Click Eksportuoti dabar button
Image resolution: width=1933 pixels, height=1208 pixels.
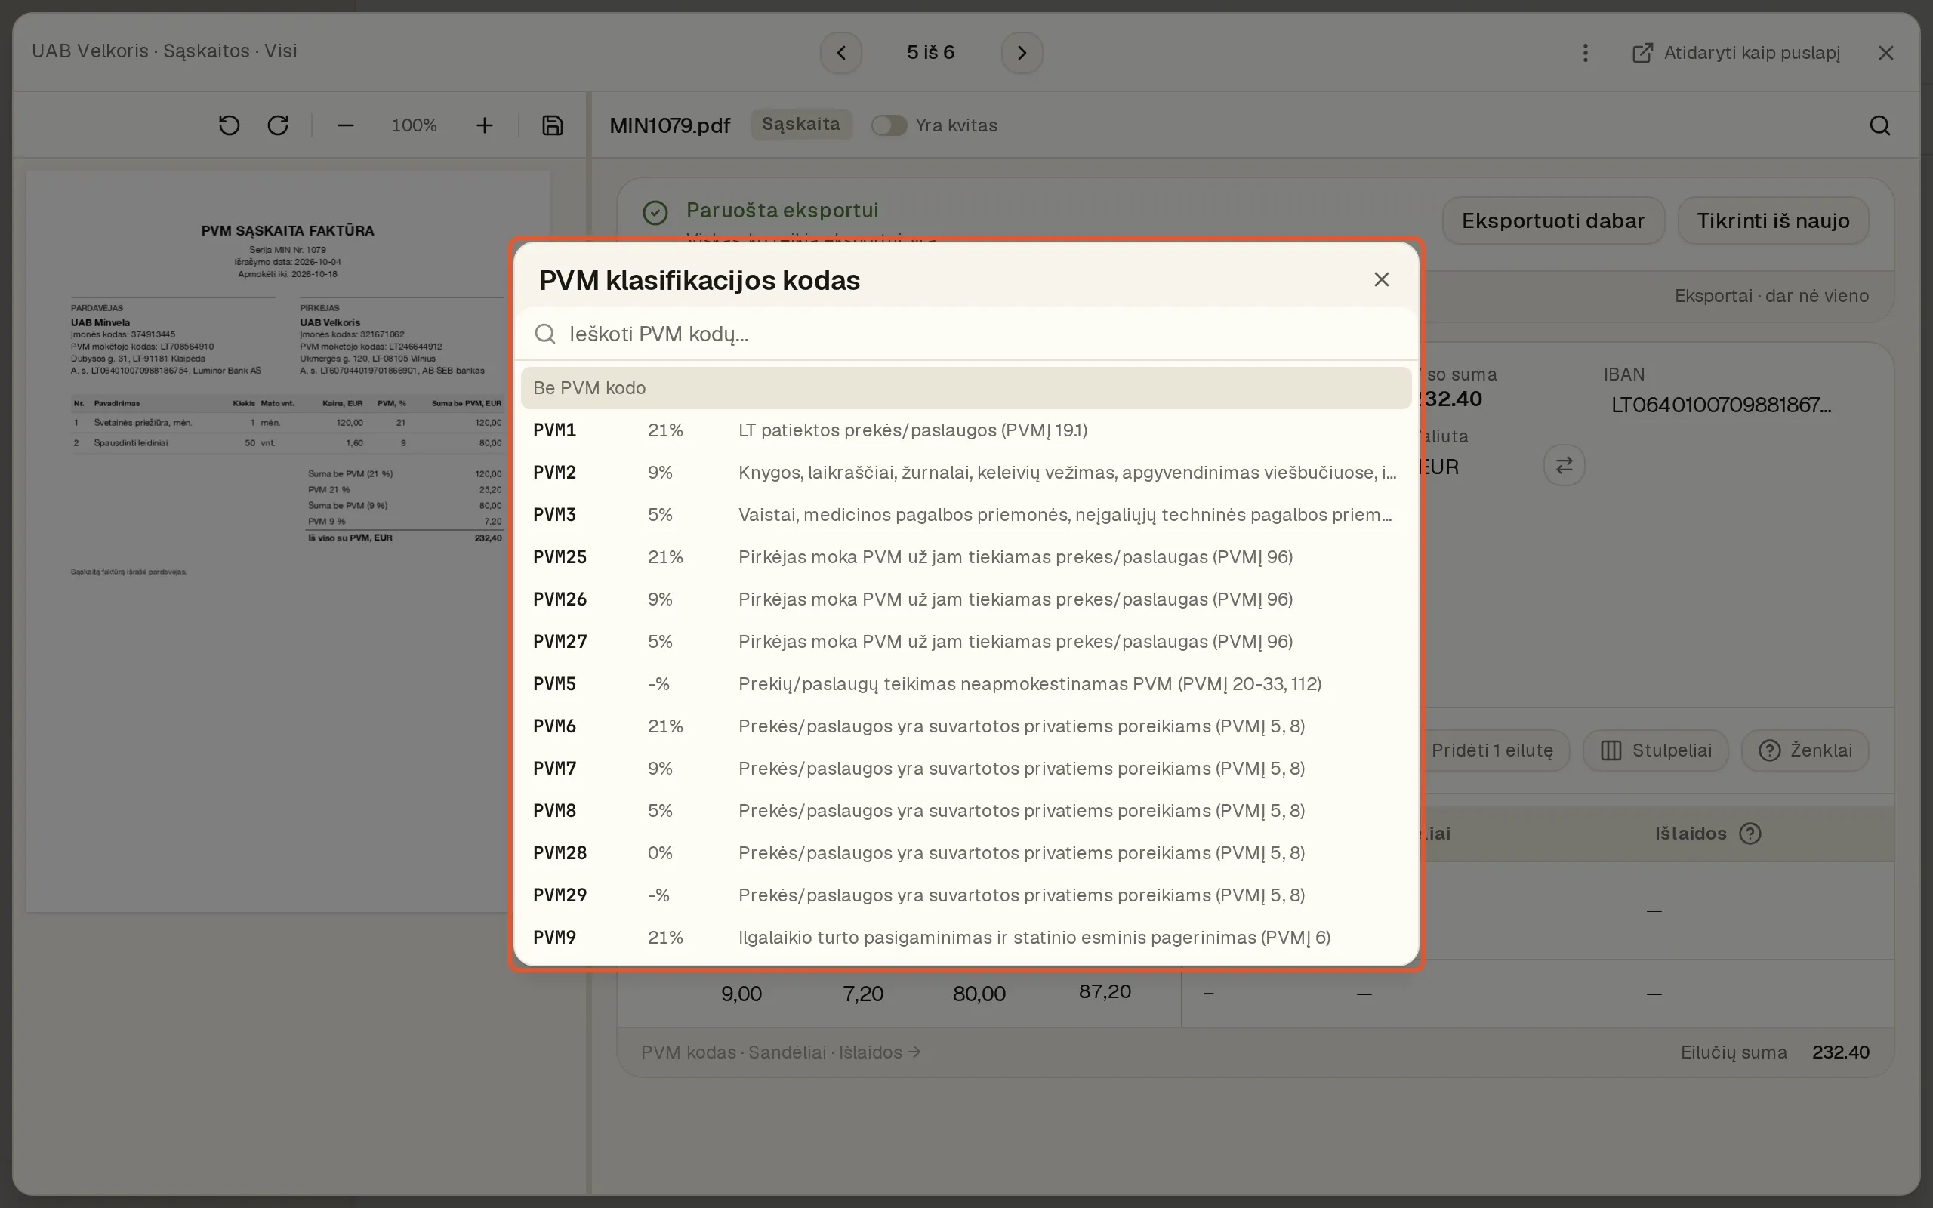1552,221
